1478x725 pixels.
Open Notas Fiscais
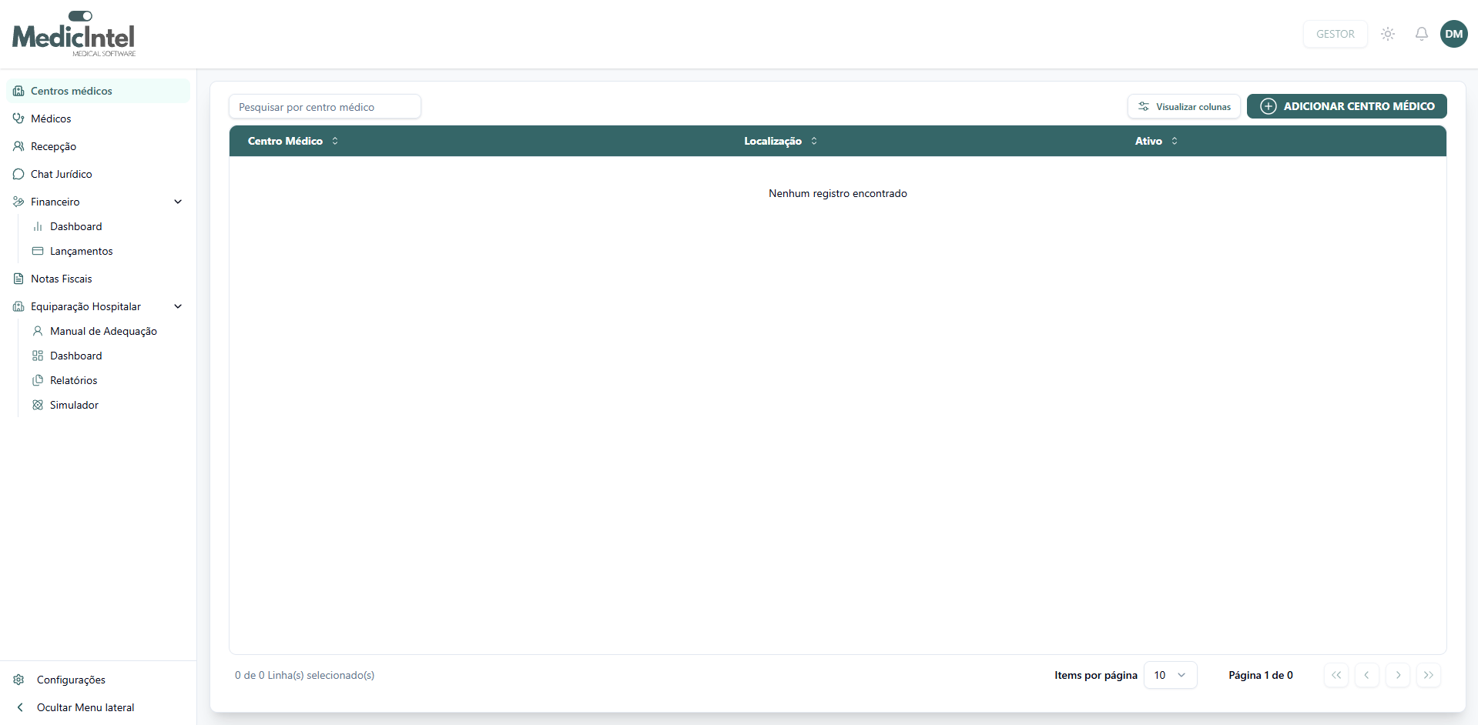click(61, 279)
